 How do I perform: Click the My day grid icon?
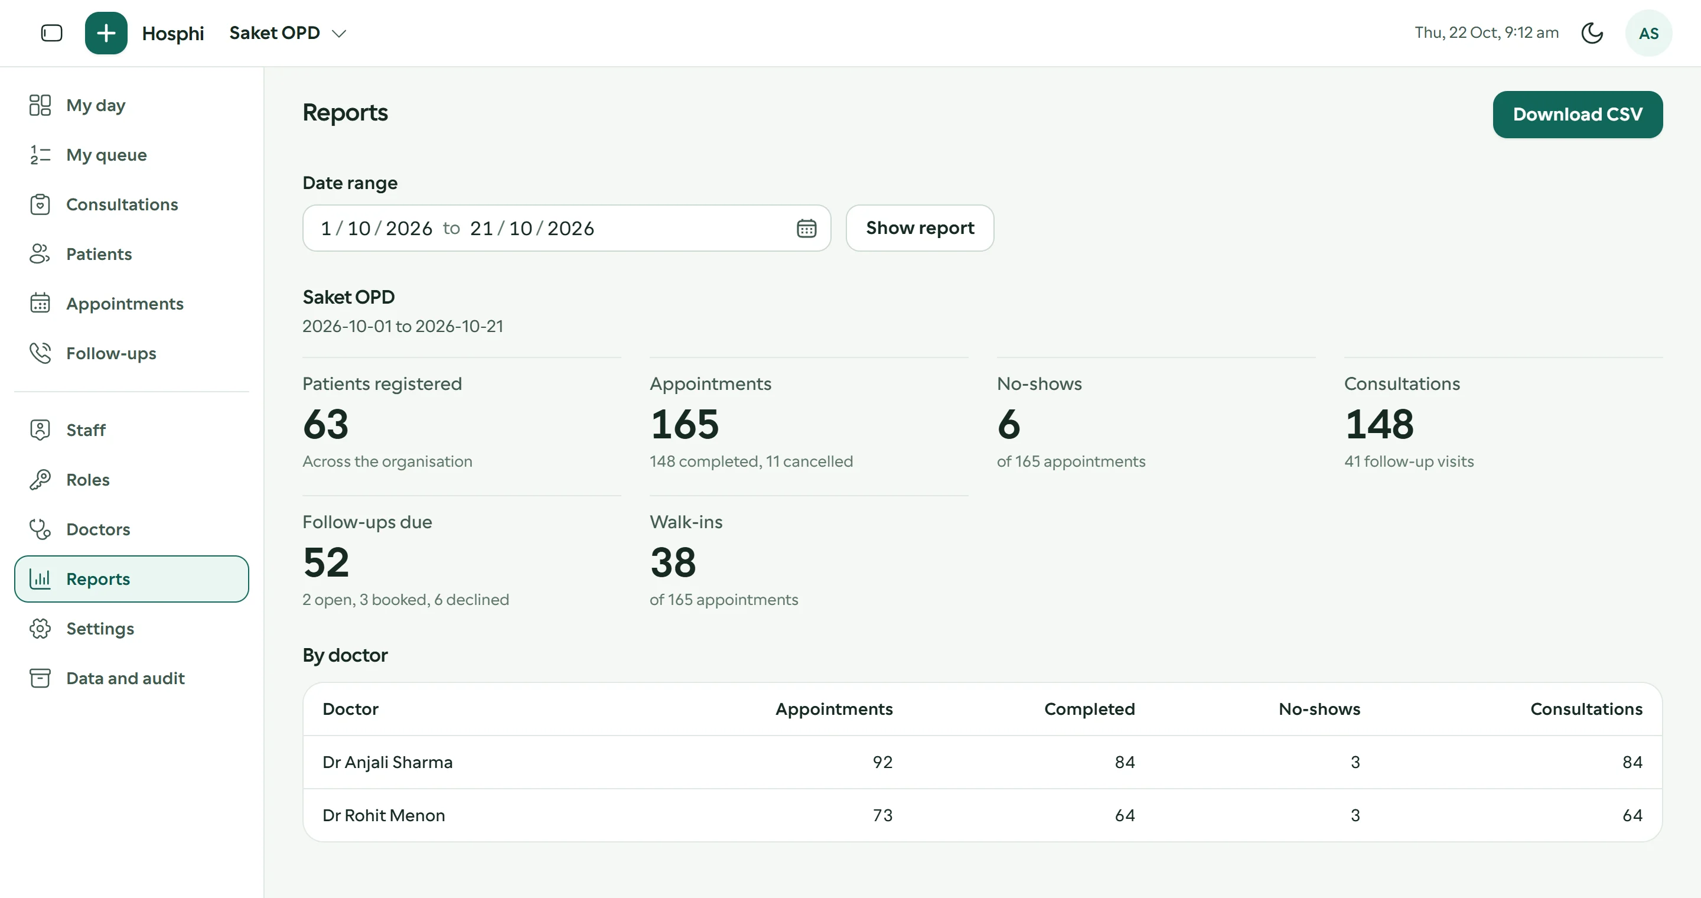pos(40,105)
